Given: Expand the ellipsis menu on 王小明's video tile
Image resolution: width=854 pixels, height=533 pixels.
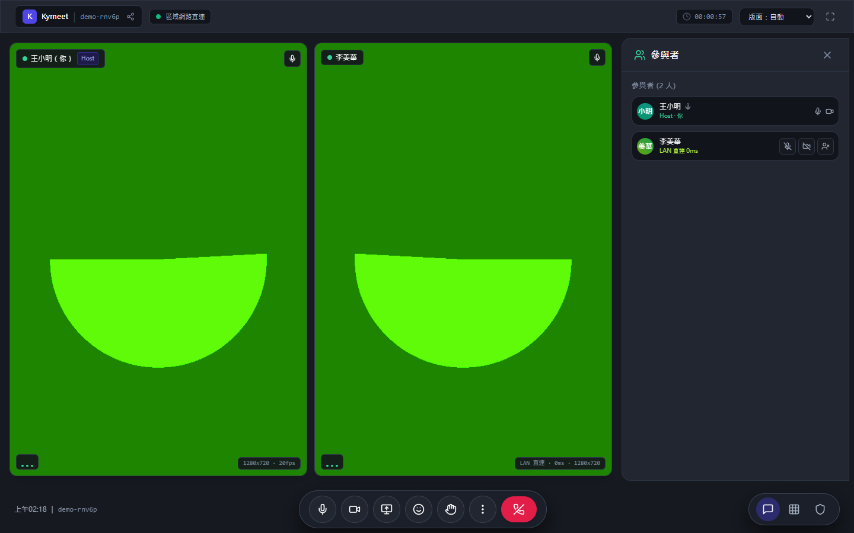Looking at the screenshot, I should pyautogui.click(x=27, y=462).
